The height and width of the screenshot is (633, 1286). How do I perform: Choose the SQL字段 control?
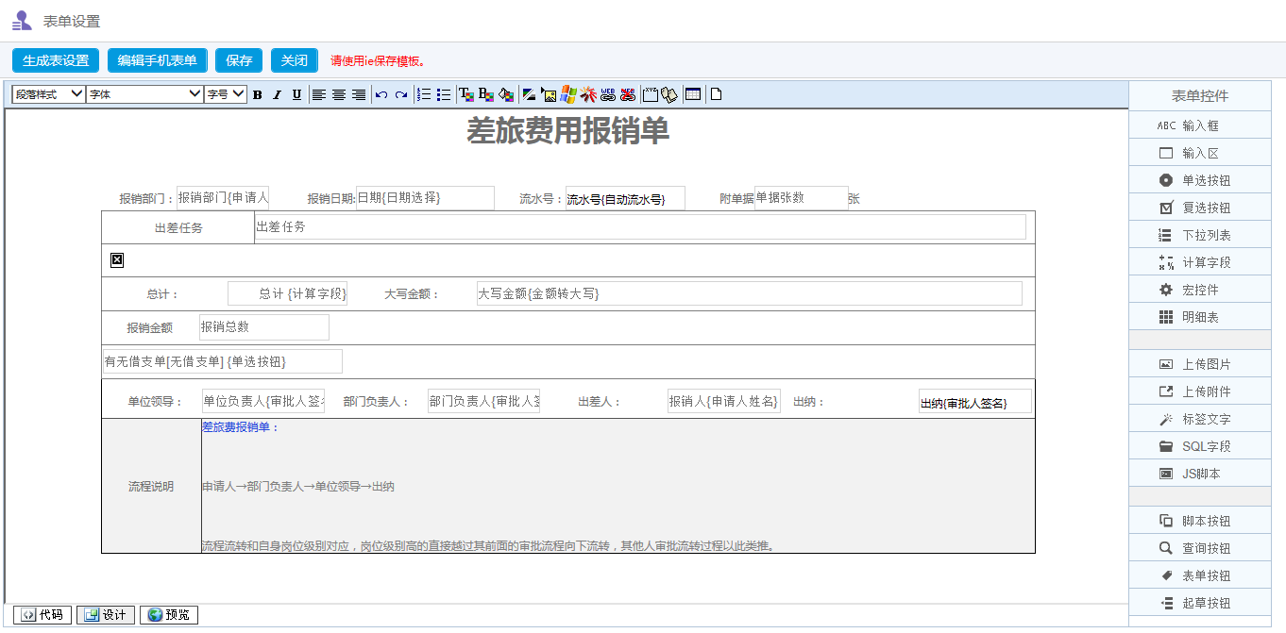click(x=1199, y=445)
